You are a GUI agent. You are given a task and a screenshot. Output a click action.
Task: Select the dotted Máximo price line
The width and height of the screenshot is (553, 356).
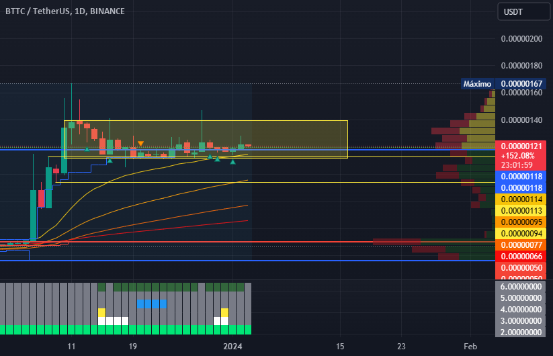[229, 84]
